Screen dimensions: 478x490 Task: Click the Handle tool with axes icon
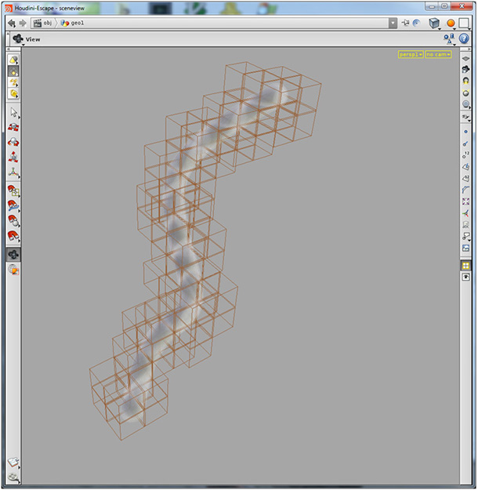(x=13, y=172)
